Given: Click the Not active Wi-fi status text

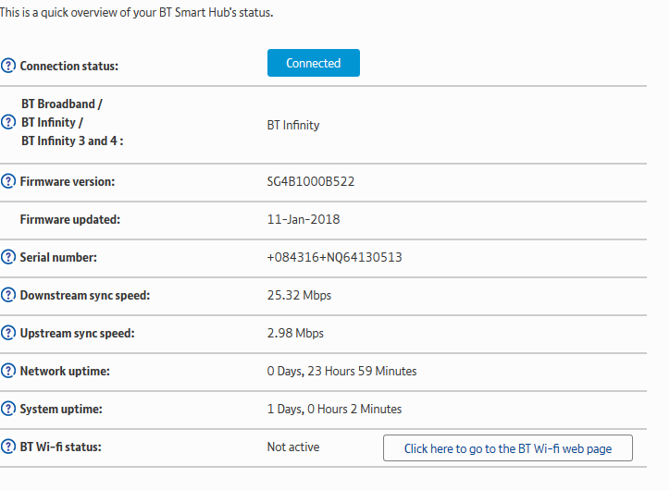Looking at the screenshot, I should pos(293,447).
